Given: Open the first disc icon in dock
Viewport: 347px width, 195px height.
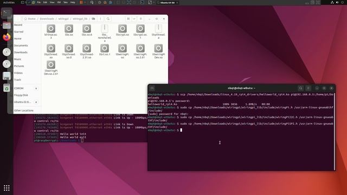Looking at the screenshot, I should click(7, 52).
